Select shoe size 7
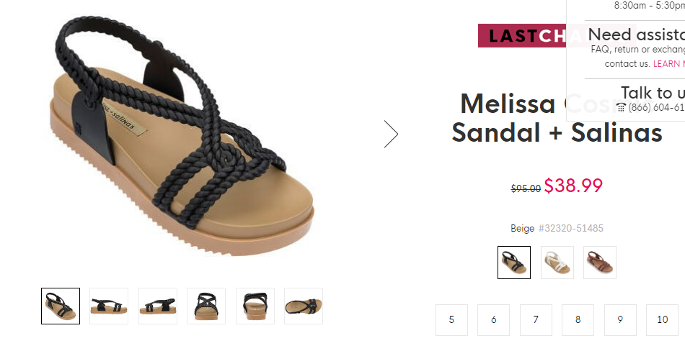 coord(536,320)
